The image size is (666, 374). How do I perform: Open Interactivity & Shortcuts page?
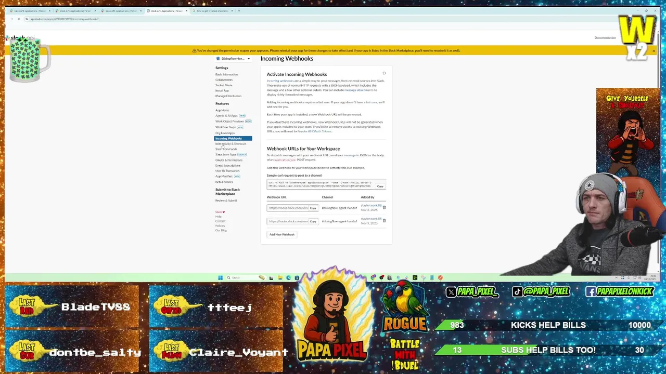(230, 144)
